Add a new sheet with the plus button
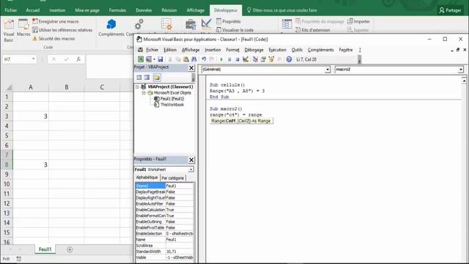Screen dimensions: 469x264 [x=70, y=249]
